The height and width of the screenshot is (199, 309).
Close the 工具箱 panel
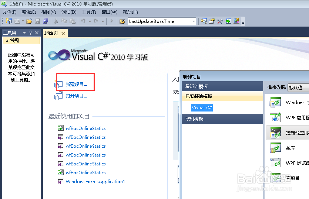(x=37, y=33)
